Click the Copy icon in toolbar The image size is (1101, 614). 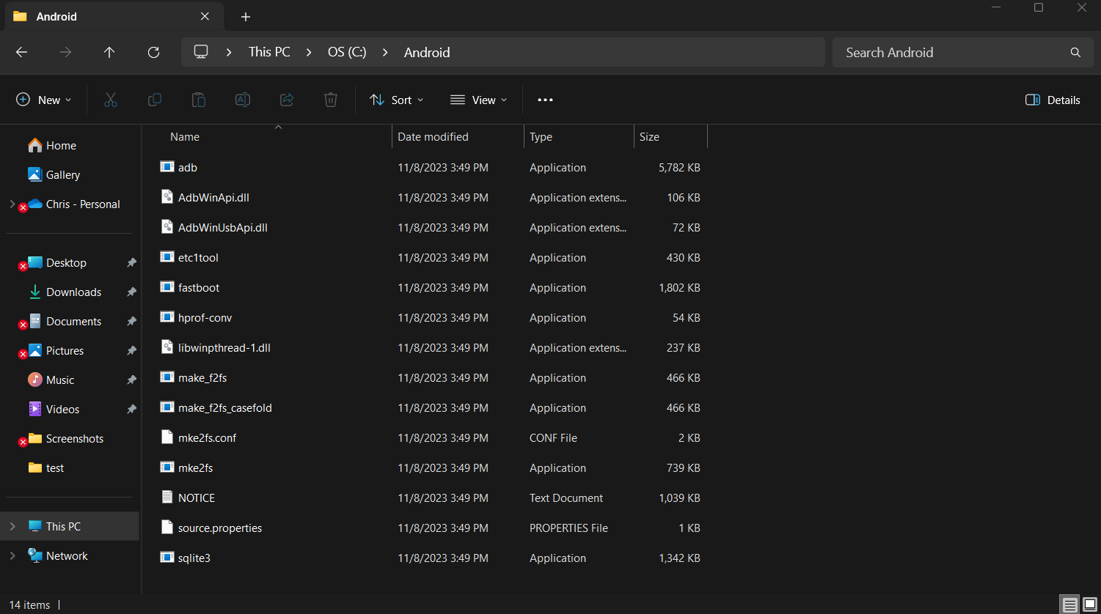(155, 100)
